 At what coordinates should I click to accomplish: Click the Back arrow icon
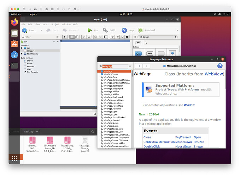(48, 30)
